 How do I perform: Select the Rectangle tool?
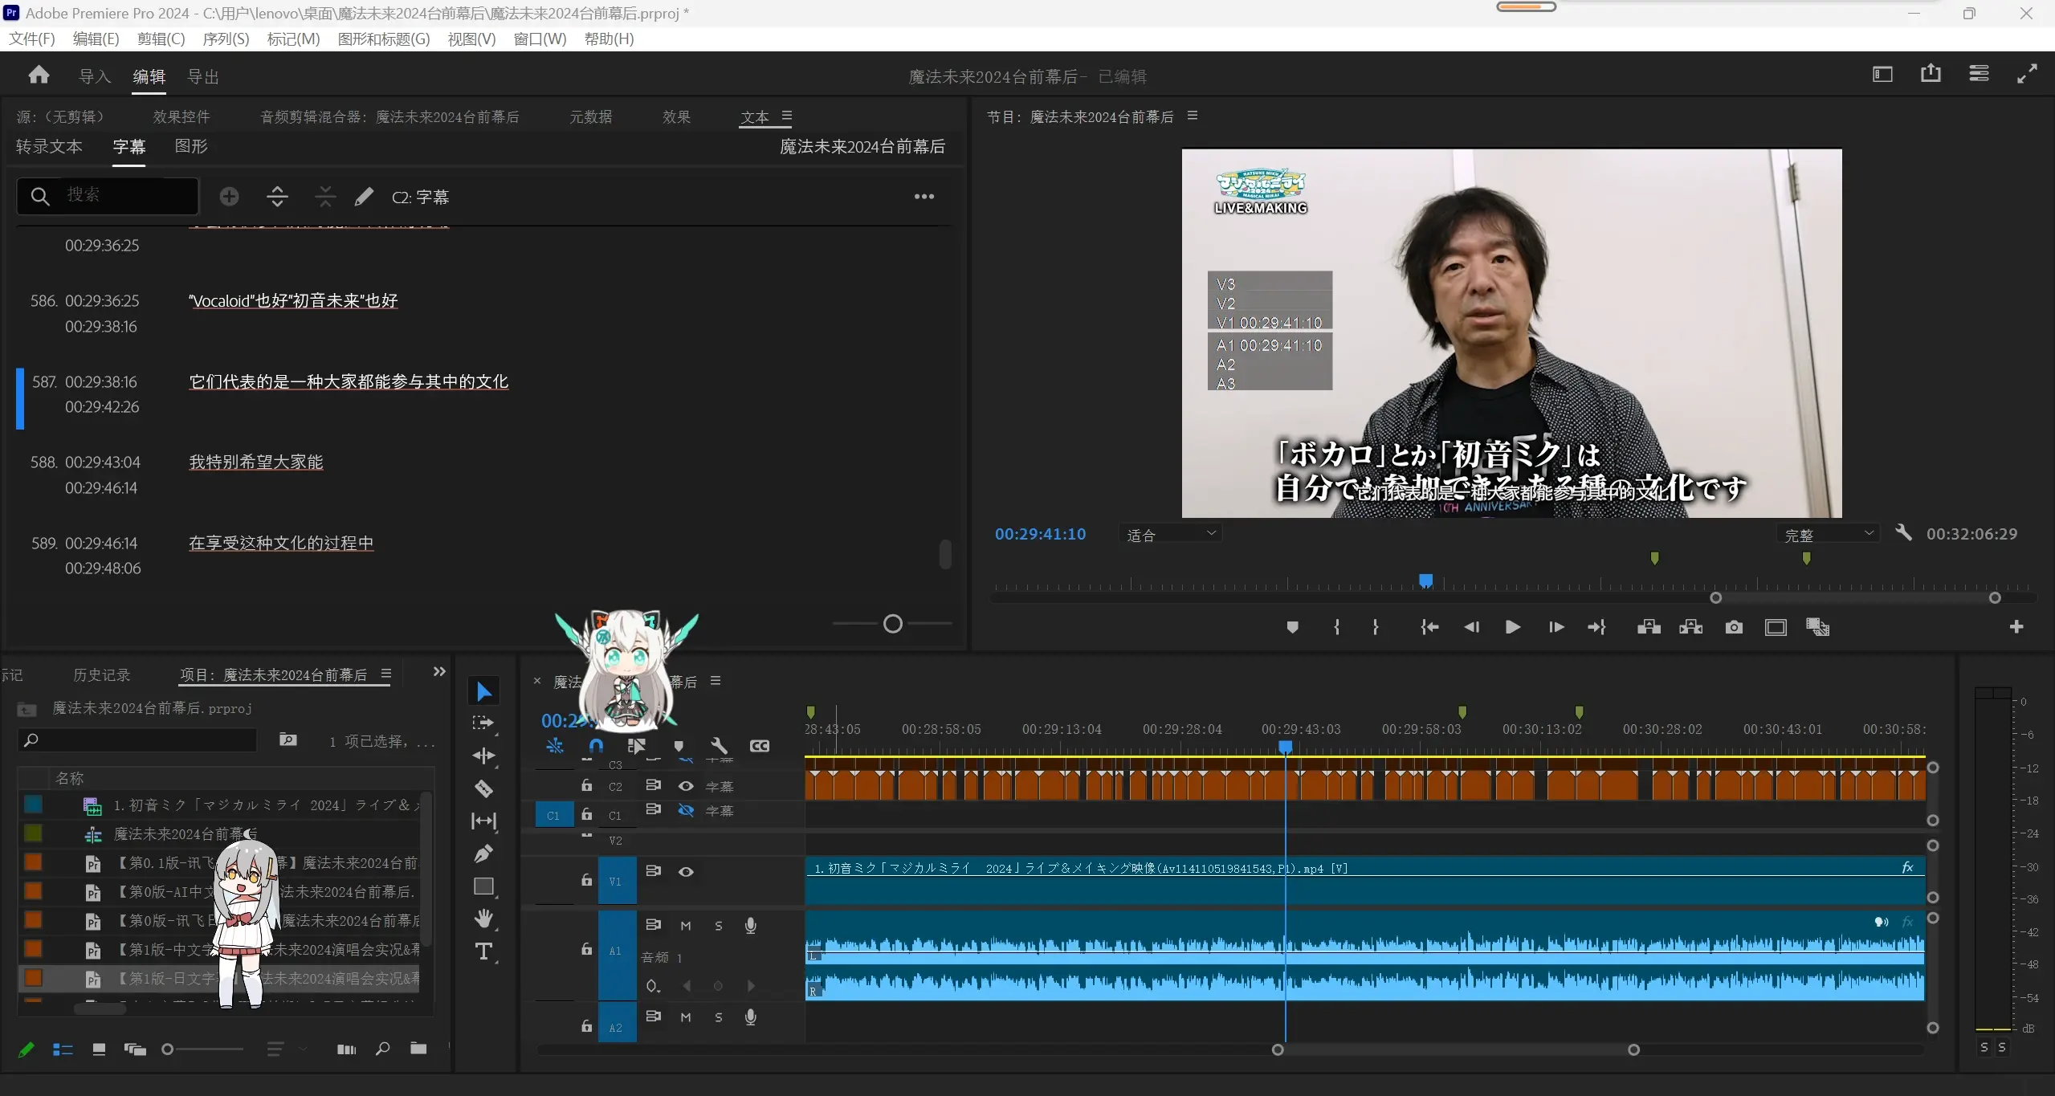coord(483,886)
